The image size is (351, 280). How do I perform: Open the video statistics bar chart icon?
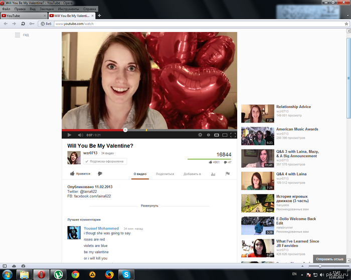[x=213, y=174]
